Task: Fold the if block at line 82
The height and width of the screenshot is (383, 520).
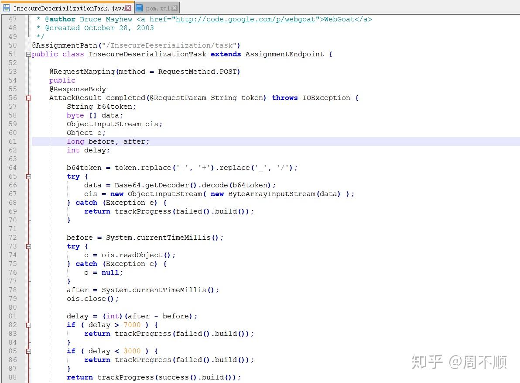Action: pos(28,325)
